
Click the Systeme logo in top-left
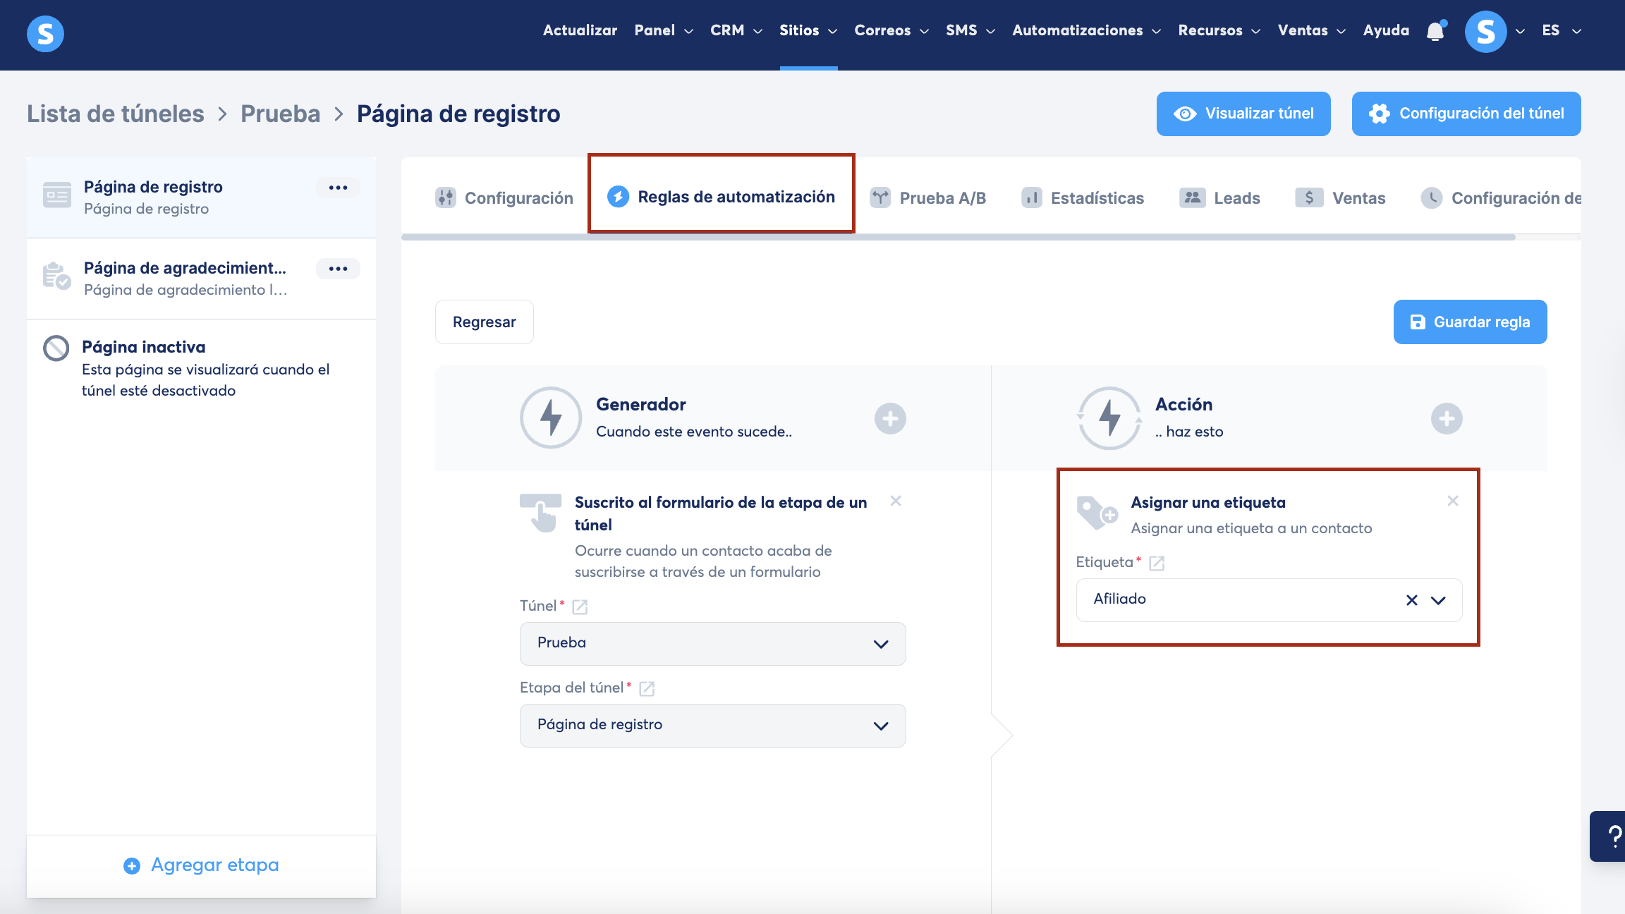(x=45, y=33)
